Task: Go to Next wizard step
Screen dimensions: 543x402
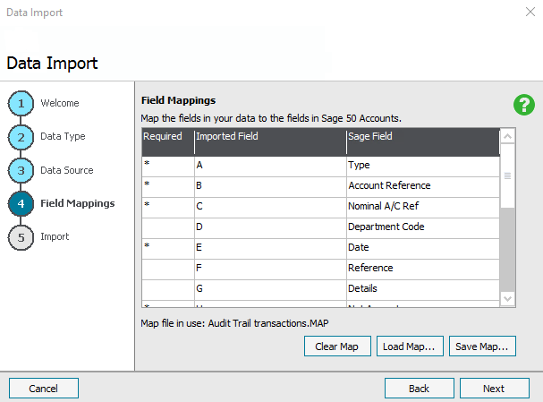Action: point(494,389)
